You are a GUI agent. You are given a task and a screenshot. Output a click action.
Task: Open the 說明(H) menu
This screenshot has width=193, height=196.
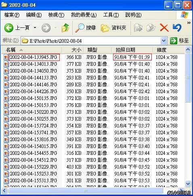point(133,15)
